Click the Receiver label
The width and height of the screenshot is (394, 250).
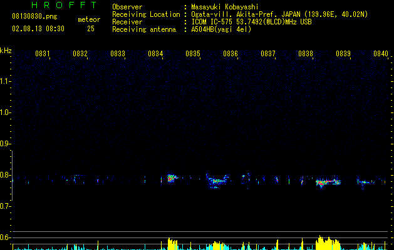[x=127, y=22]
